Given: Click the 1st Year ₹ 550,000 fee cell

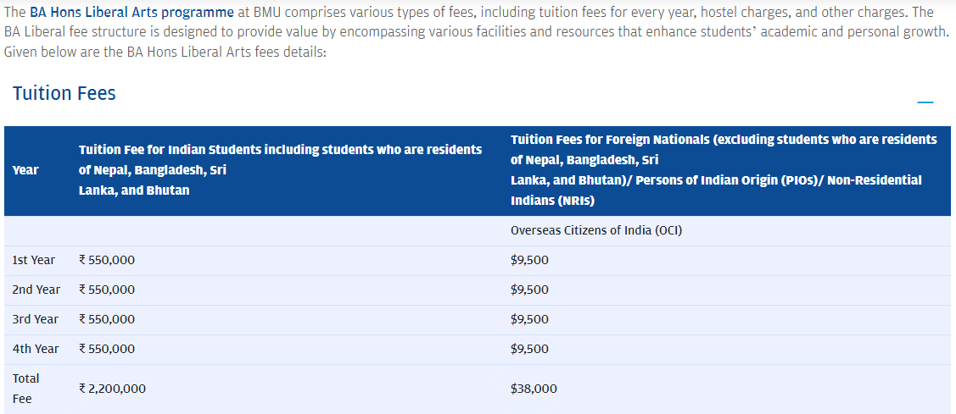Looking at the screenshot, I should (107, 260).
